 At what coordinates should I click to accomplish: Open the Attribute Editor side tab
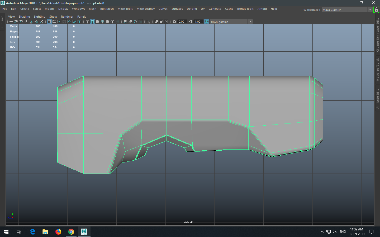[378, 98]
